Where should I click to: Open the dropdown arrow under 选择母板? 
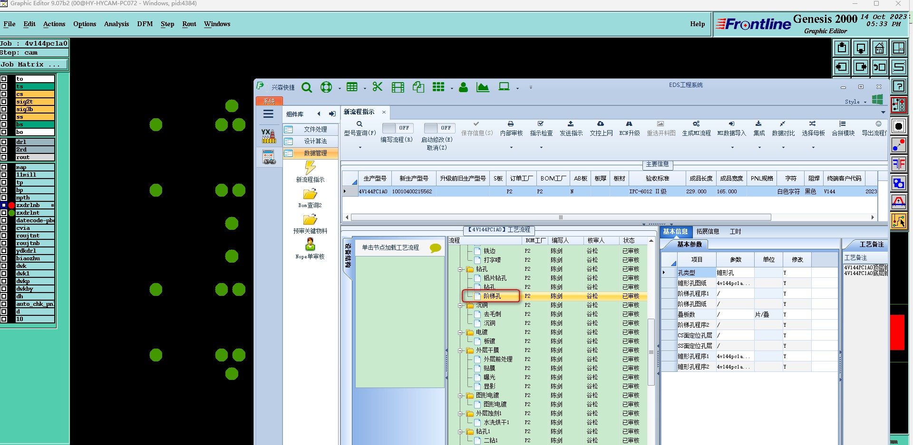(x=813, y=148)
